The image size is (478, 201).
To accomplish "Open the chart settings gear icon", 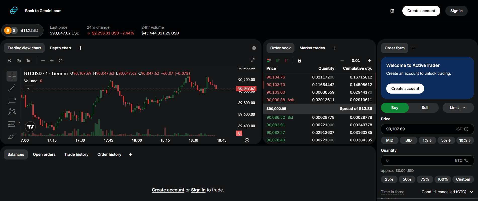I will point(254,48).
